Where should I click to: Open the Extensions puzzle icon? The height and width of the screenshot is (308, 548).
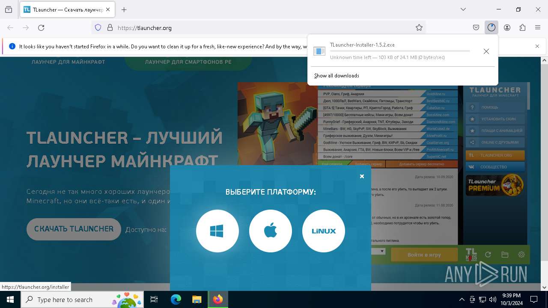pyautogui.click(x=522, y=27)
